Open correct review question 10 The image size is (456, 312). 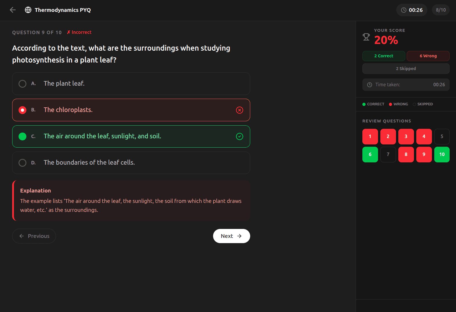(442, 155)
